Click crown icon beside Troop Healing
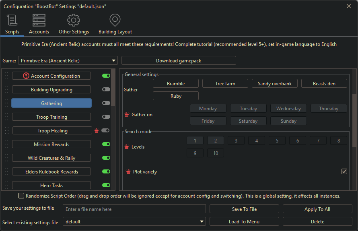The image size is (358, 231). tap(97, 130)
